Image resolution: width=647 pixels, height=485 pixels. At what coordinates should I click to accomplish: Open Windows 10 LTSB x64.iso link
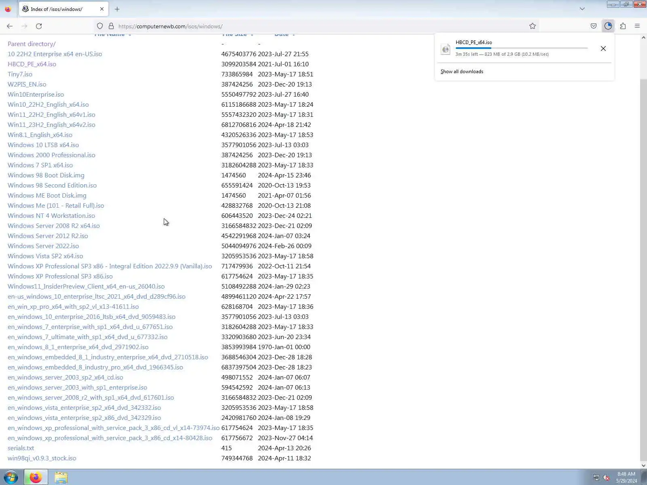[x=43, y=145]
